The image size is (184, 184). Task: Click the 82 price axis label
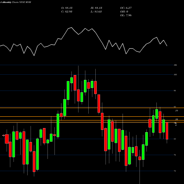click(175, 139)
